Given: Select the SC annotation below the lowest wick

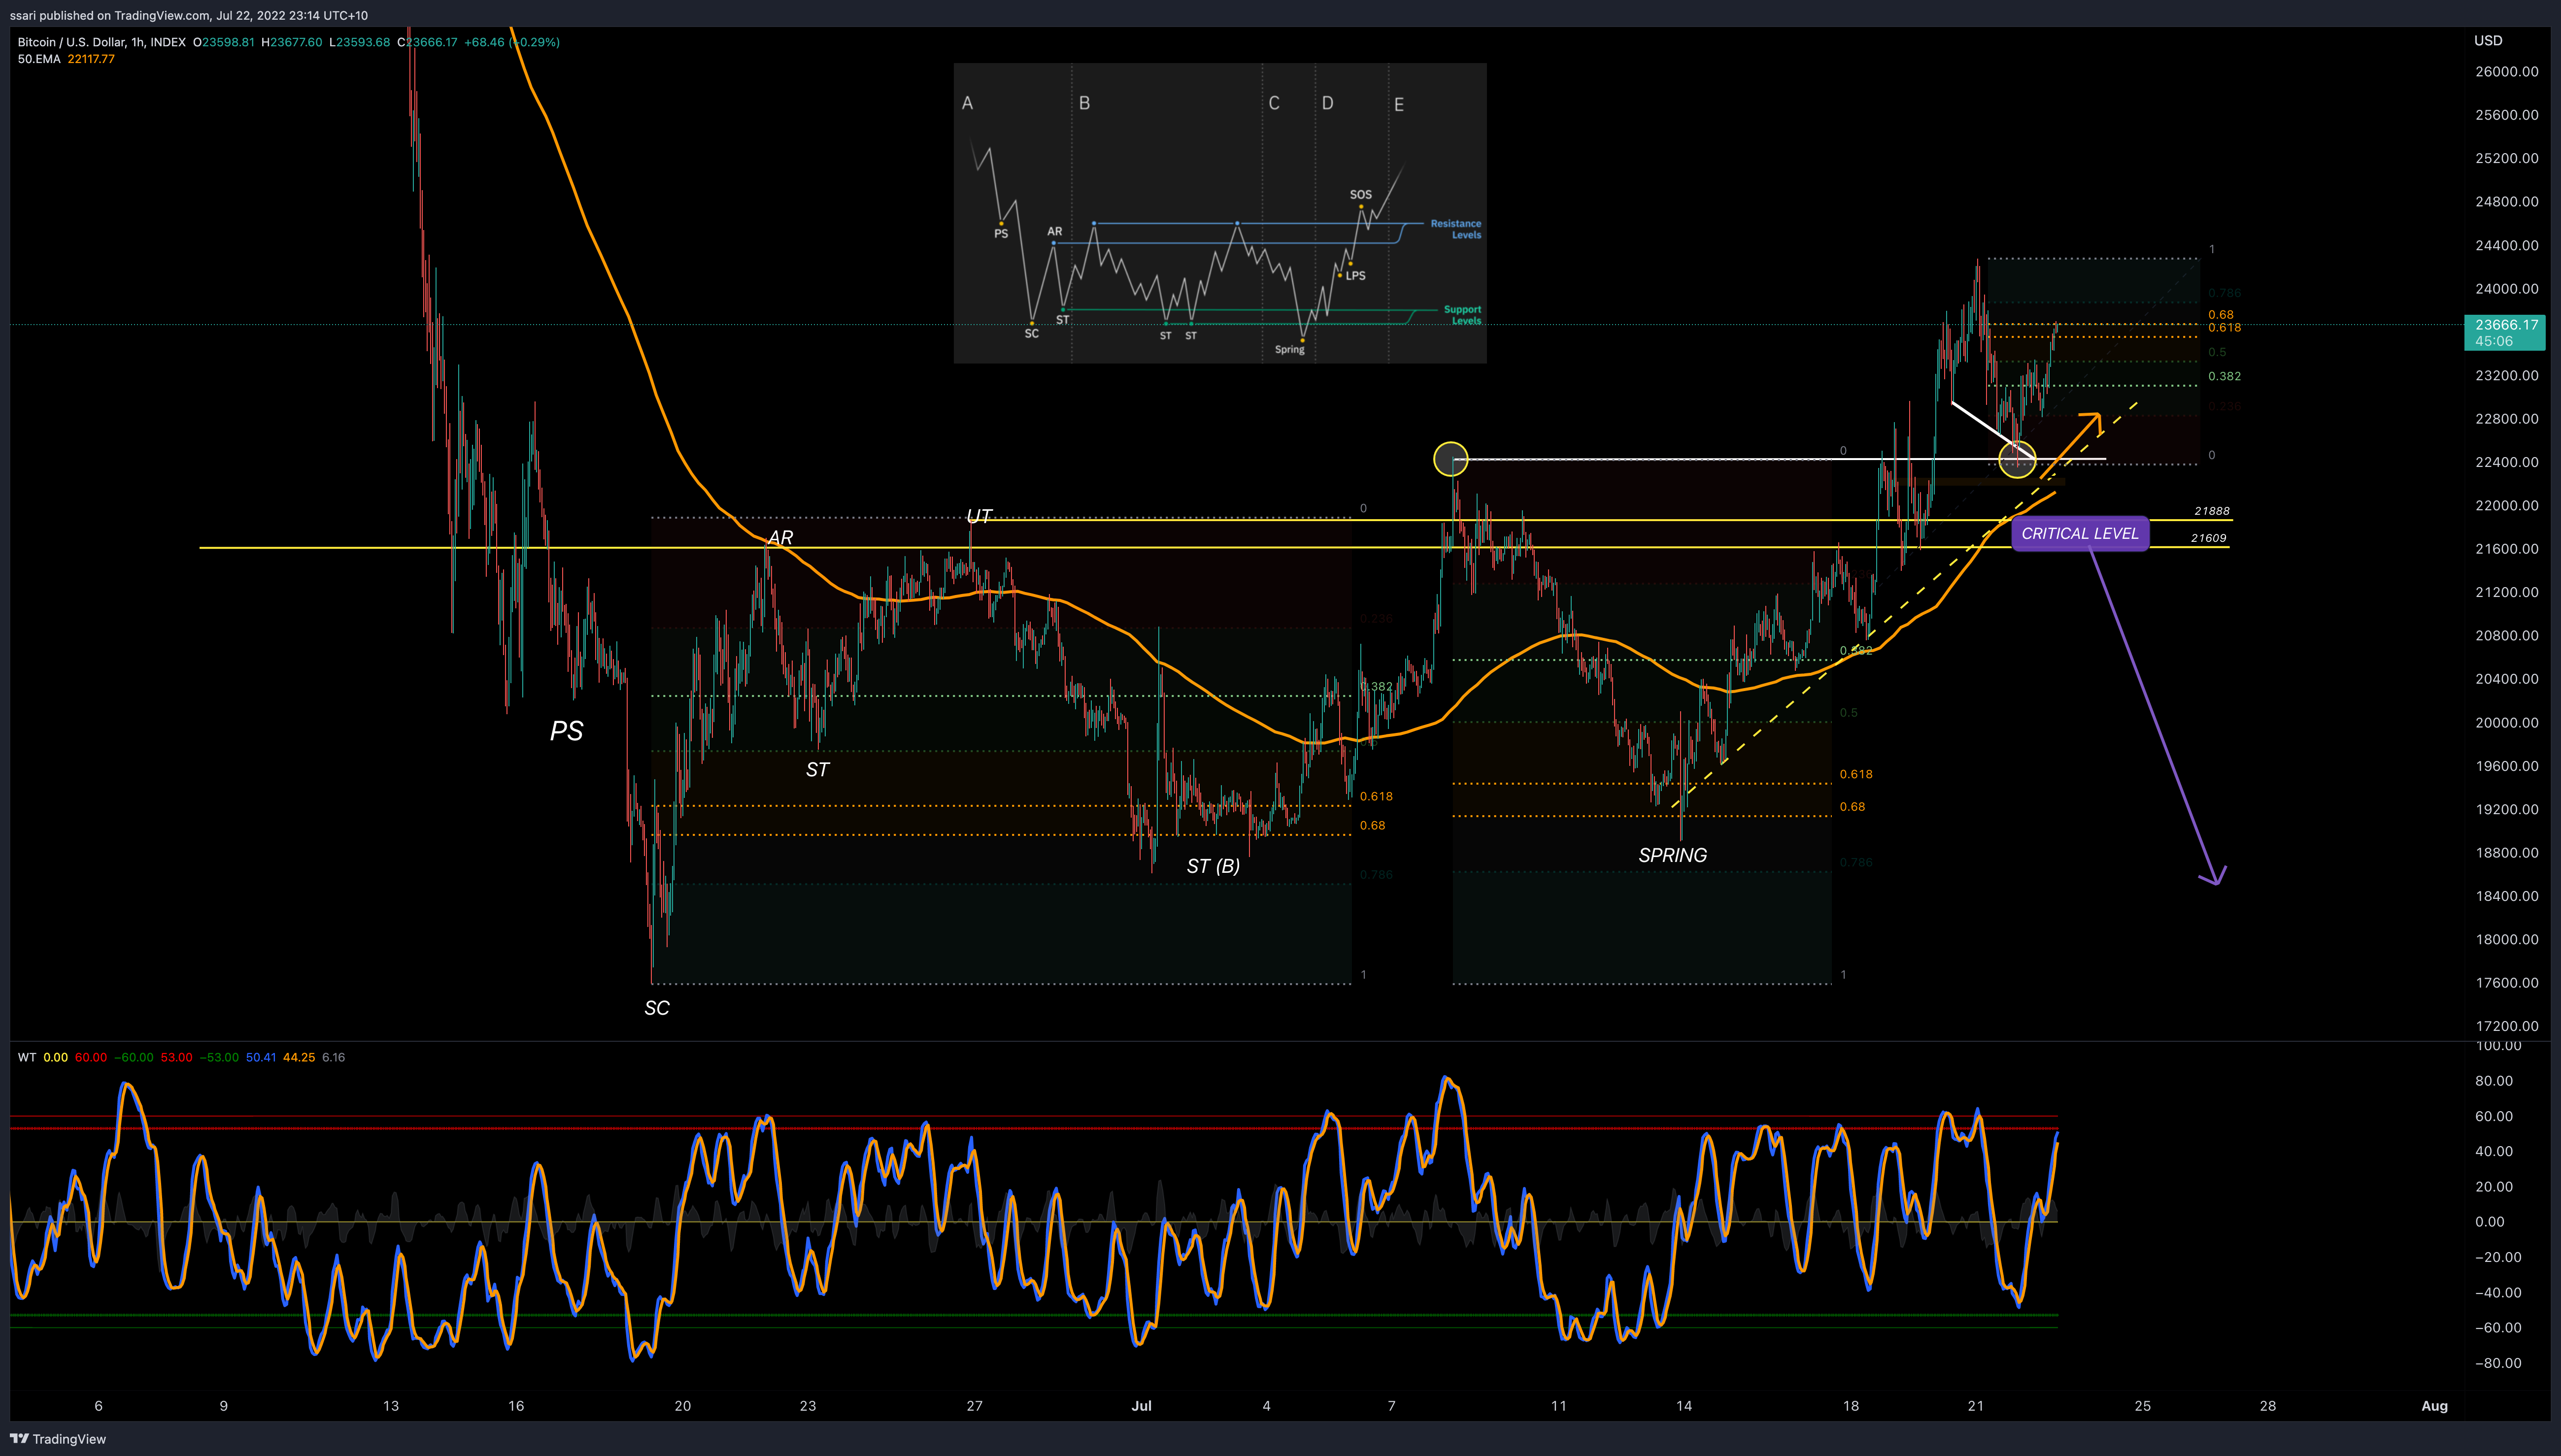Looking at the screenshot, I should tap(657, 1008).
